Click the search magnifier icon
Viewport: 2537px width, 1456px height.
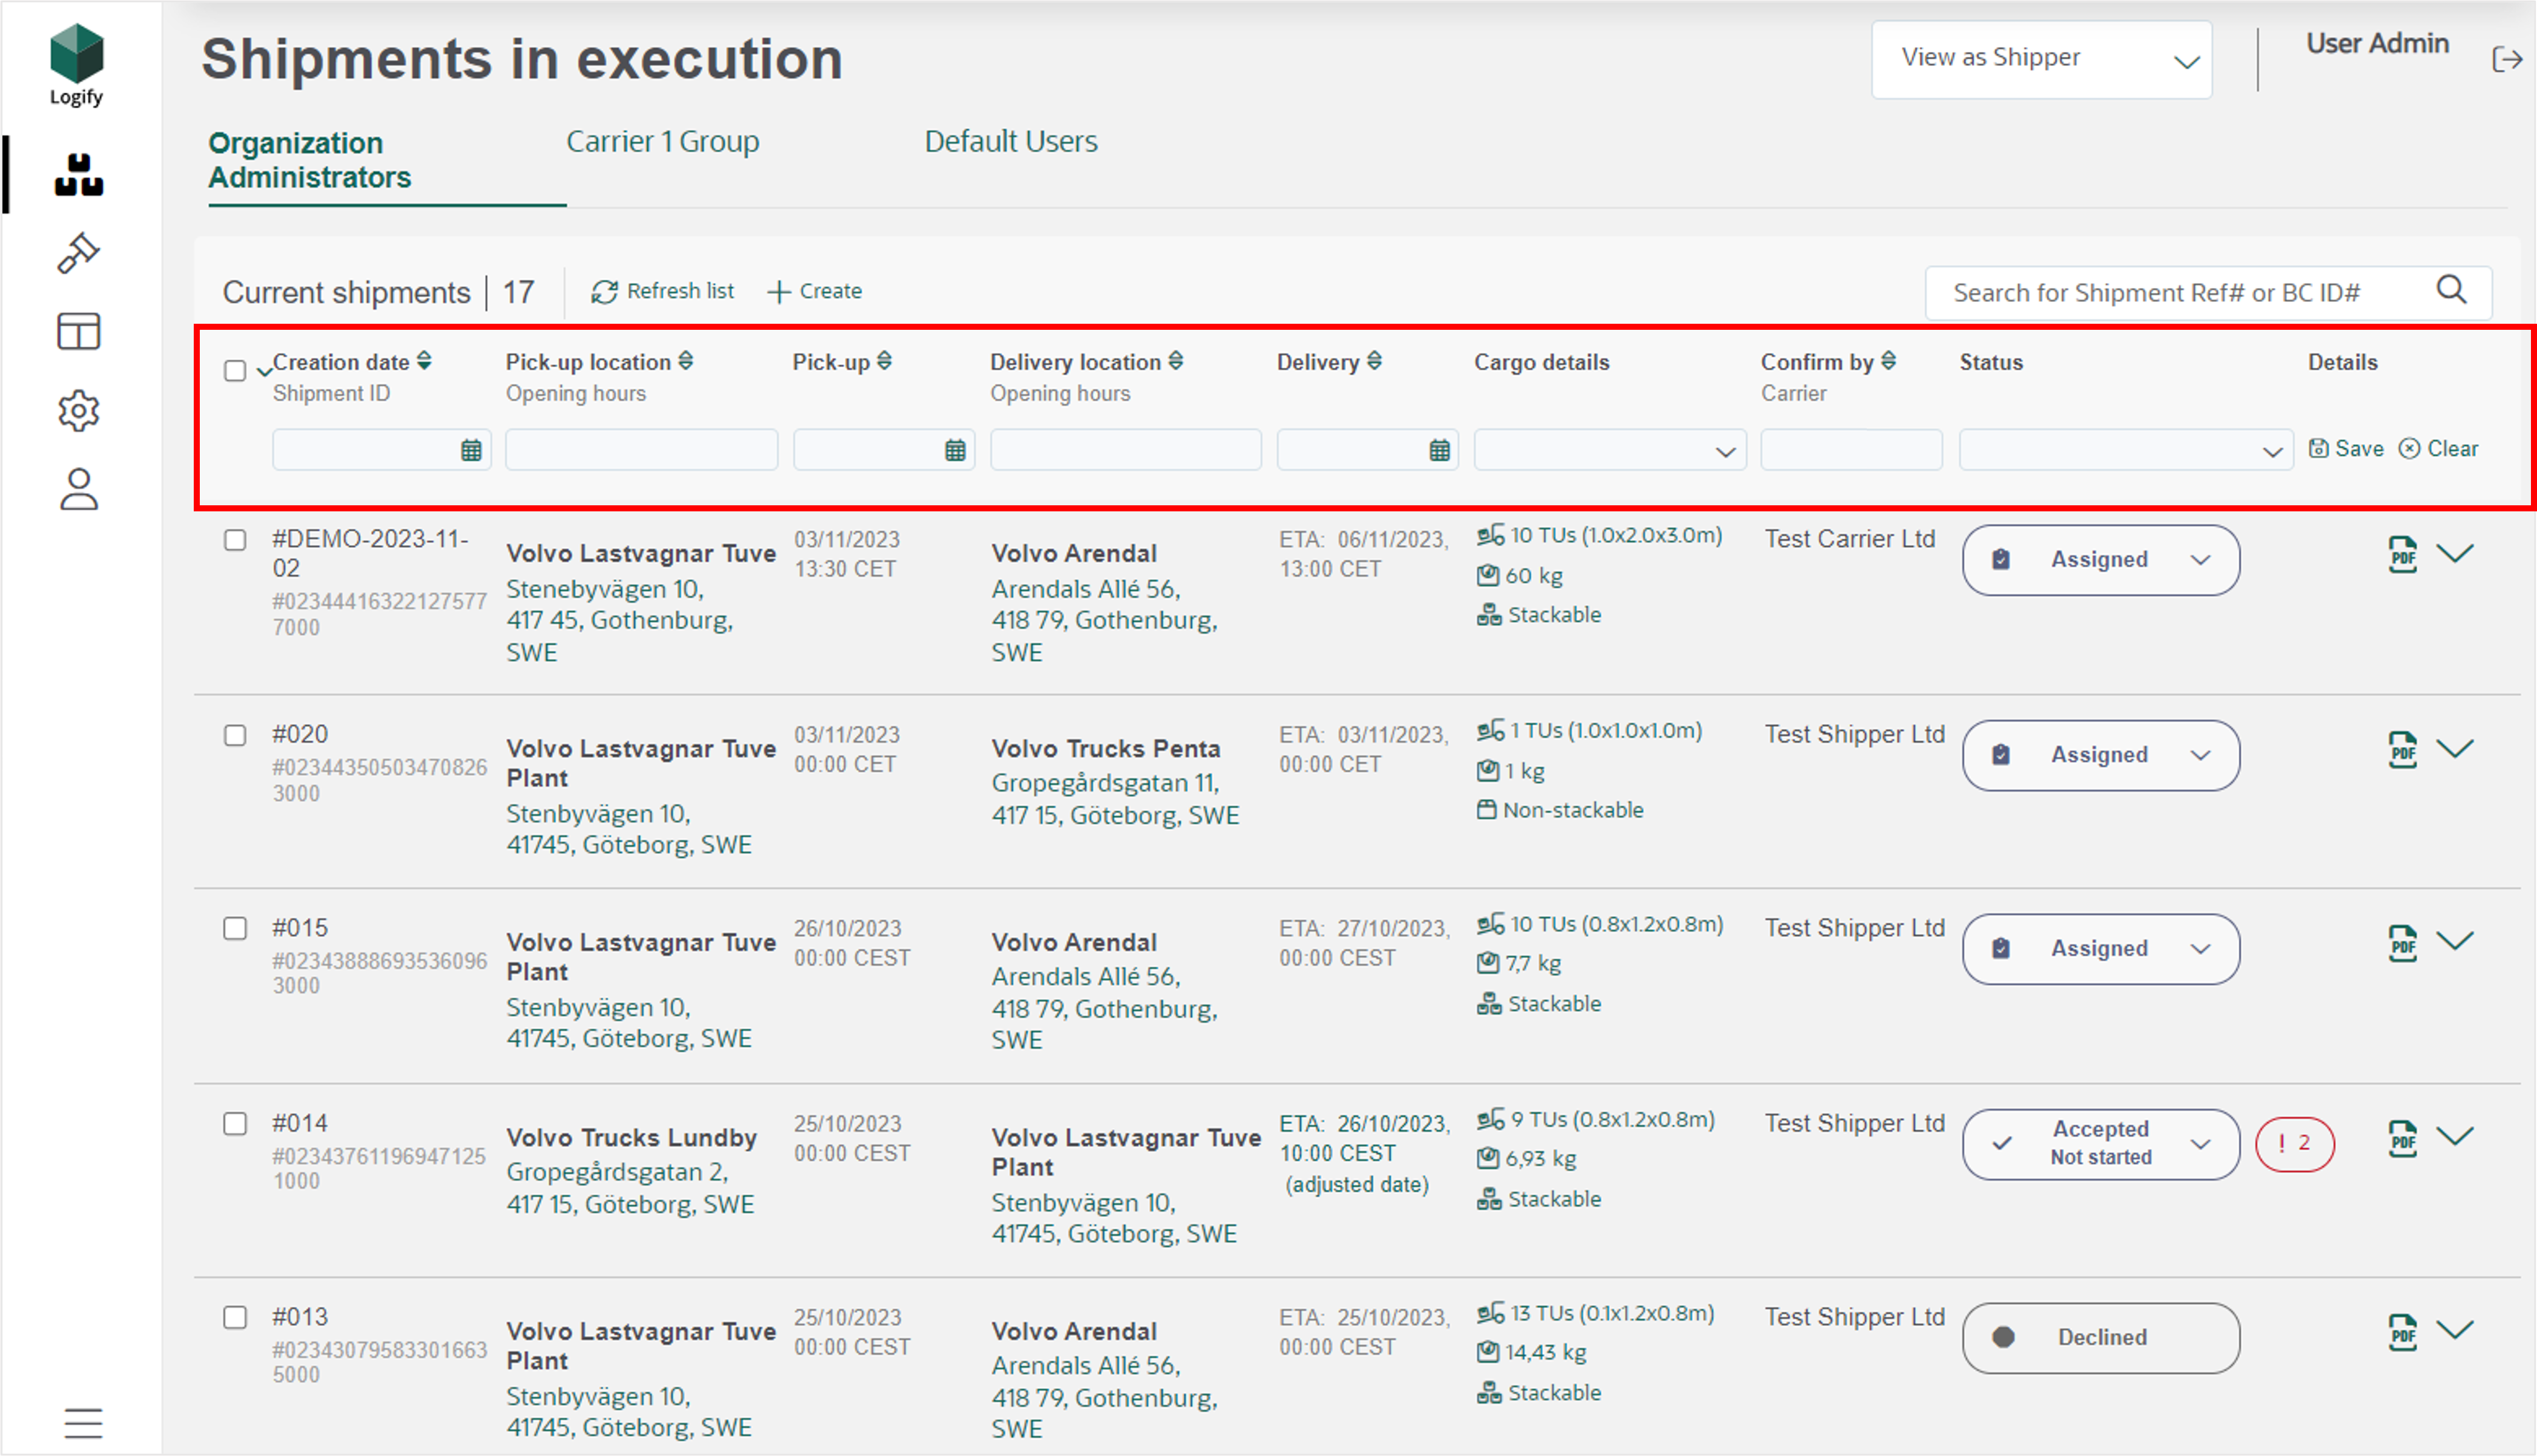tap(2451, 290)
